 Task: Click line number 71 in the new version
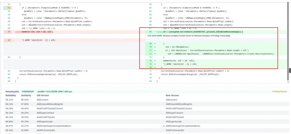click(x=150, y=50)
